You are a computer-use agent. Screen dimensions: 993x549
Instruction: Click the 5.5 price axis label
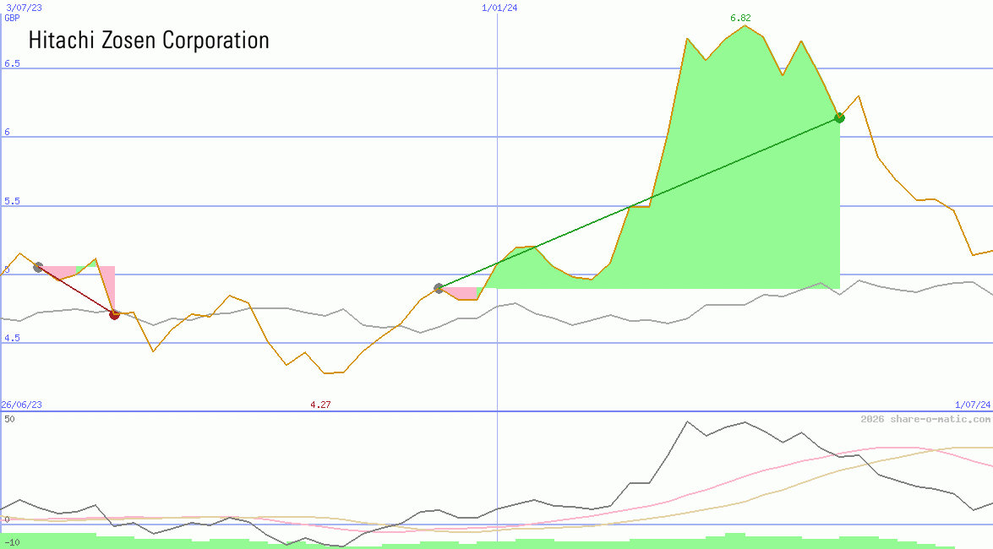(x=12, y=201)
